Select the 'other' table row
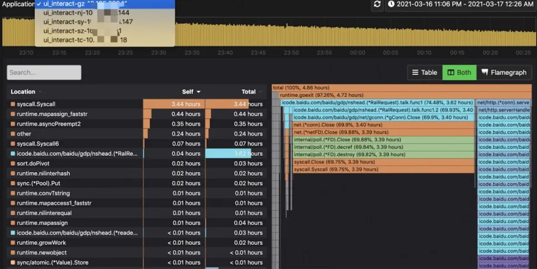The image size is (537, 269). pyautogui.click(x=137, y=134)
